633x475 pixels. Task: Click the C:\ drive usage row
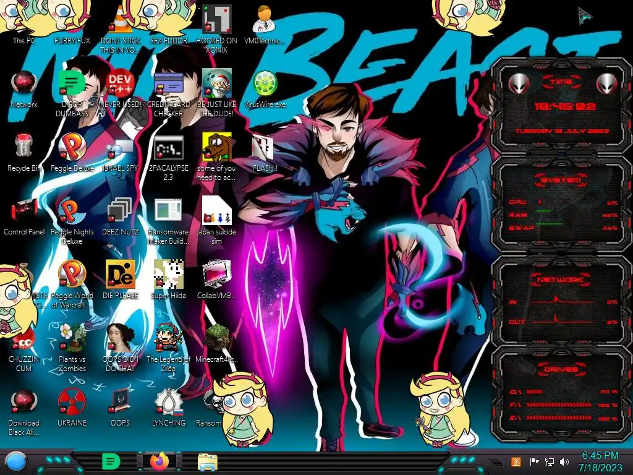pos(563,392)
